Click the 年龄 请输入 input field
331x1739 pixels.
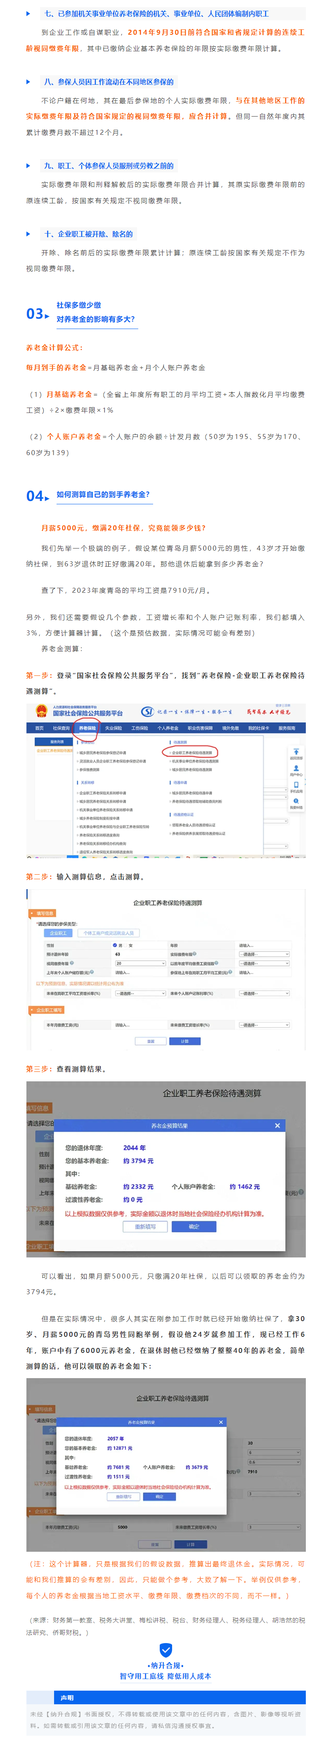pos(264,945)
